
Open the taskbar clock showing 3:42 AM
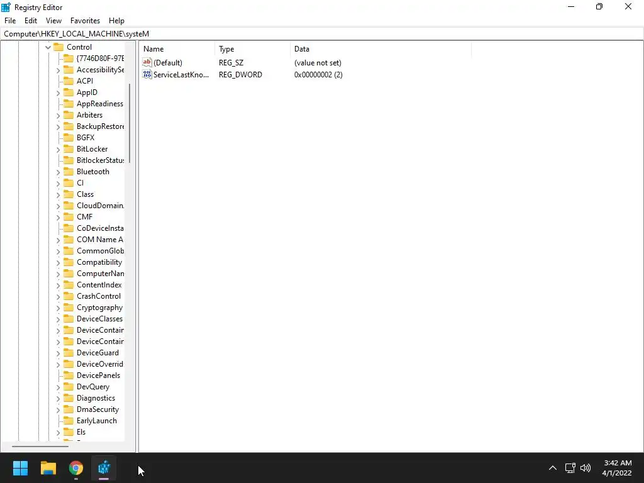(617, 468)
